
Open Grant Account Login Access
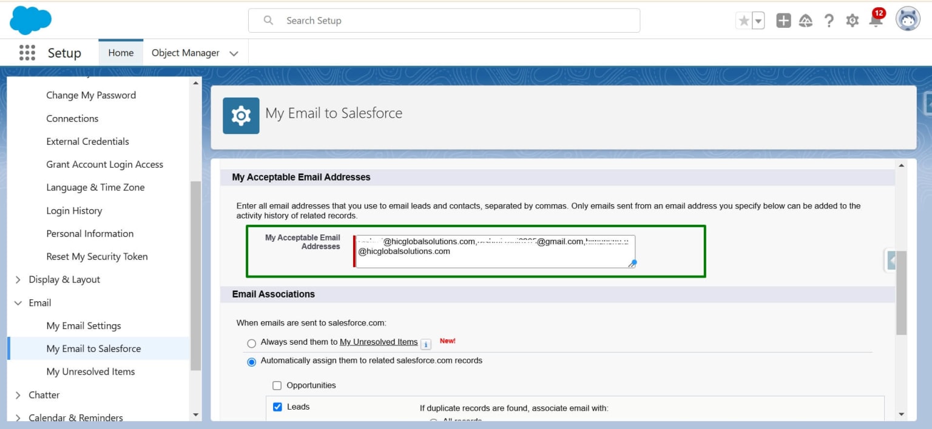[x=104, y=164]
